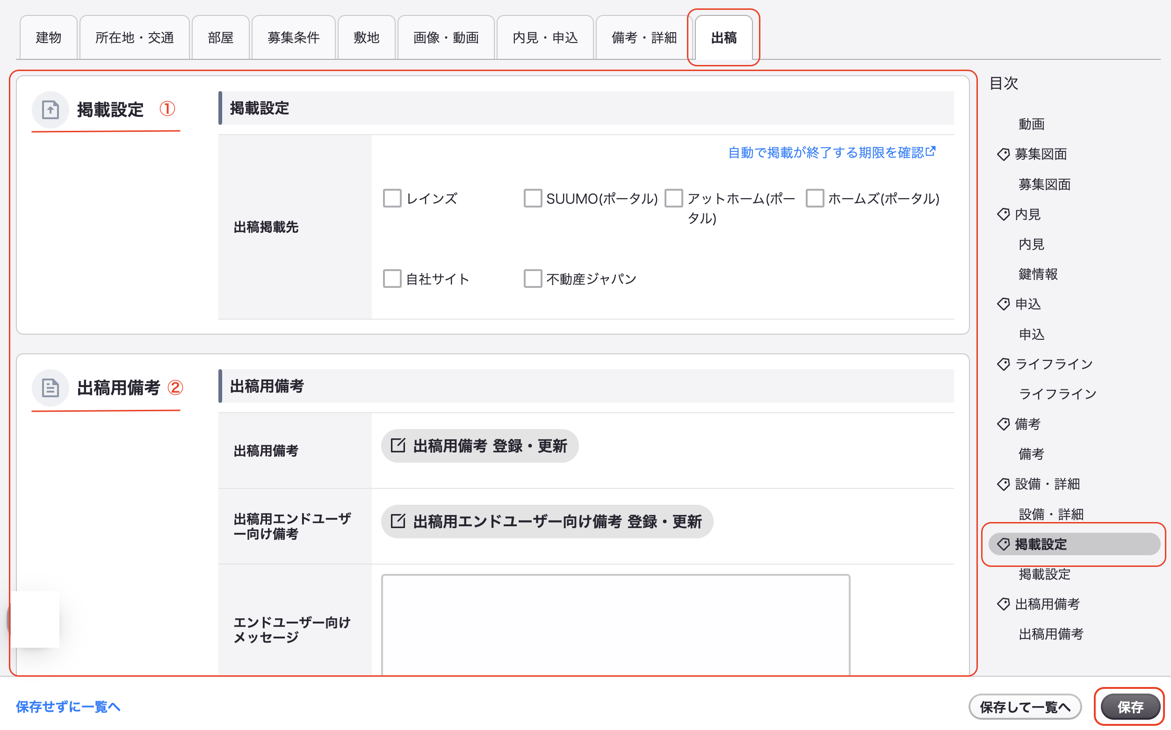Select 内見 sub-item in 目次

coord(1031,244)
